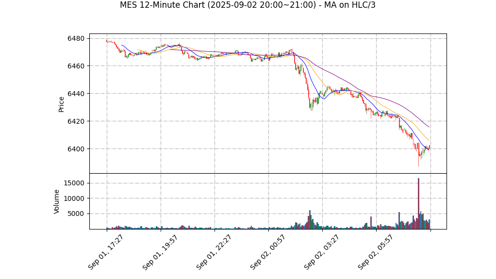Viewport: 496px width, 279px height.
Task: Click the 6420 price axis label
Action: (x=76, y=121)
